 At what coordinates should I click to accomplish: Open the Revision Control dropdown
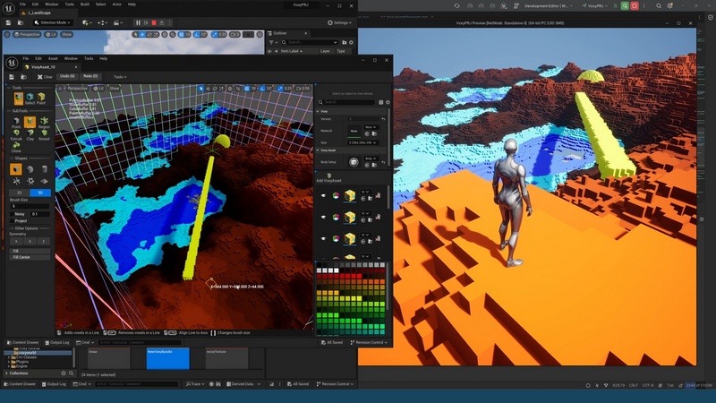[x=367, y=342]
